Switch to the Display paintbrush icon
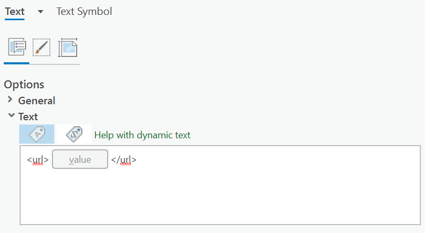425x233 pixels. [x=41, y=48]
